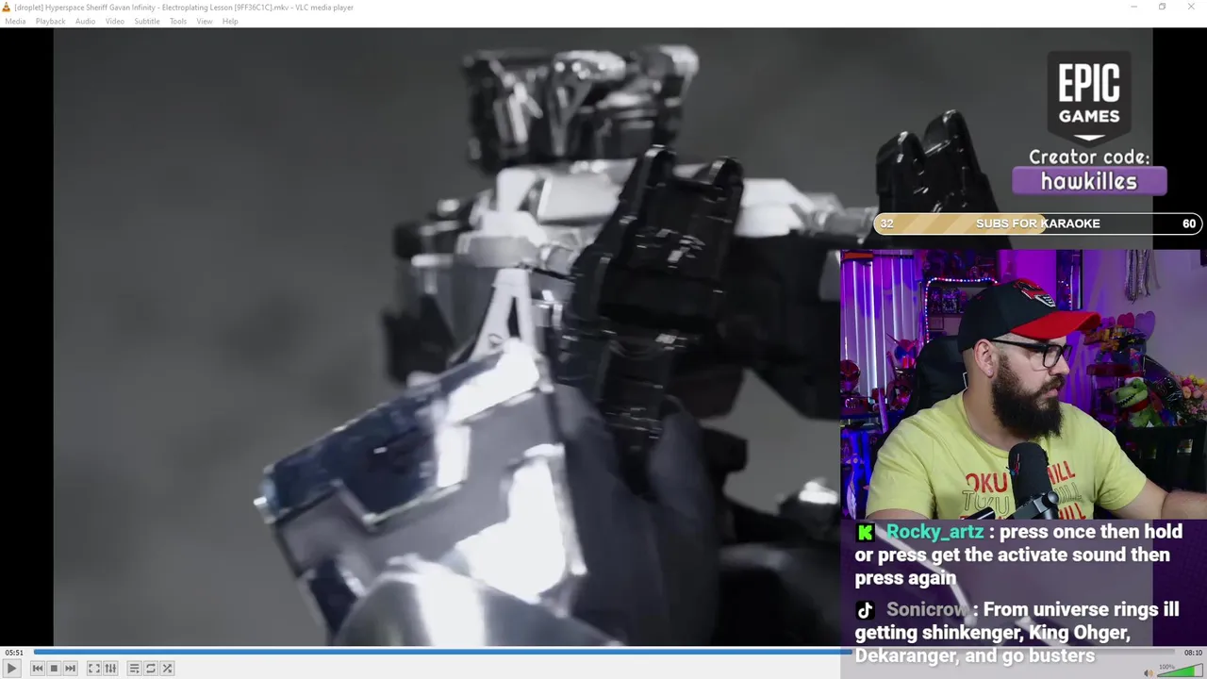
Task: Open the Video menu
Action: [115, 21]
